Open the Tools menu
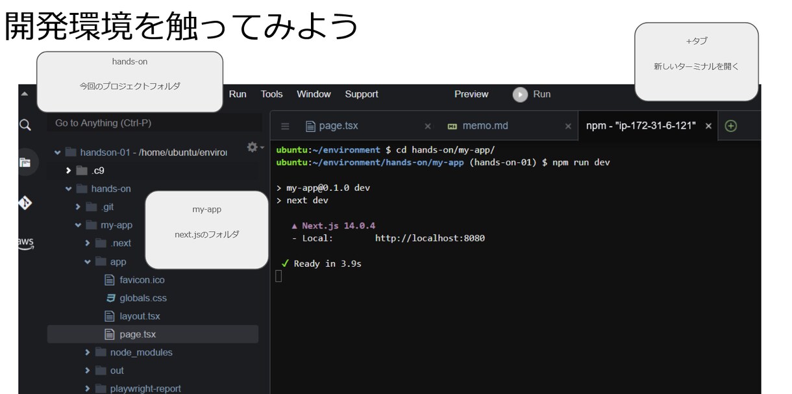 (271, 94)
